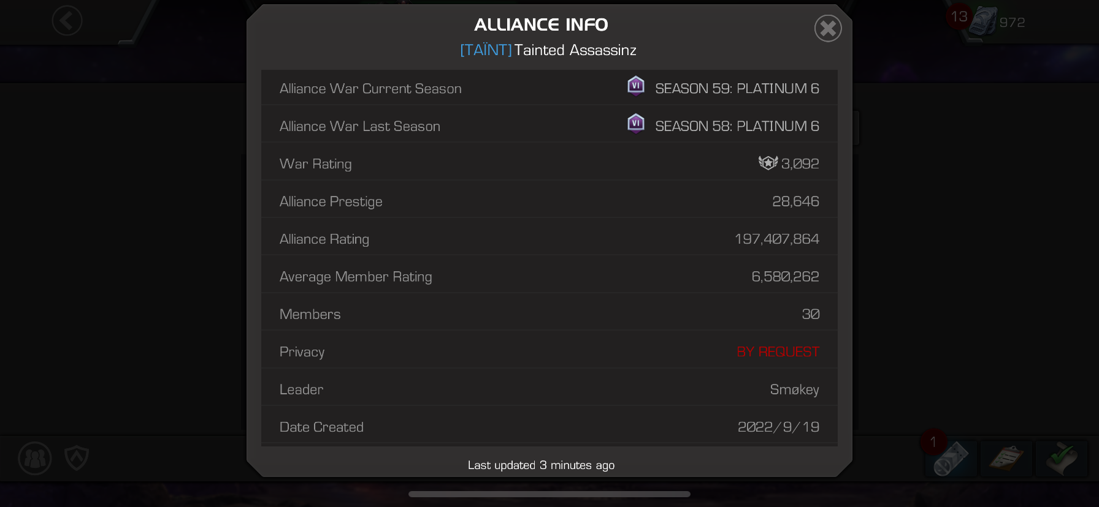Select the Season 58 Platinum badge icon
The image size is (1099, 507).
point(636,124)
